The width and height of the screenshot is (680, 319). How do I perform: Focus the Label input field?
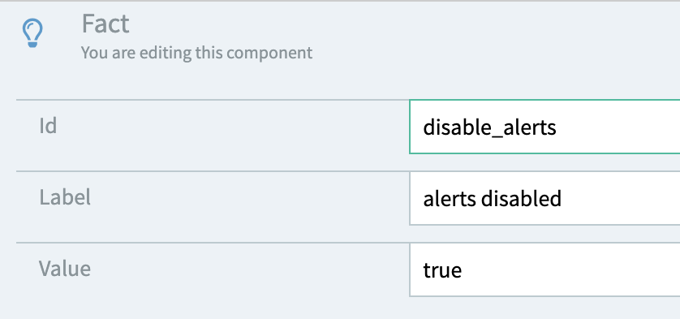544,198
